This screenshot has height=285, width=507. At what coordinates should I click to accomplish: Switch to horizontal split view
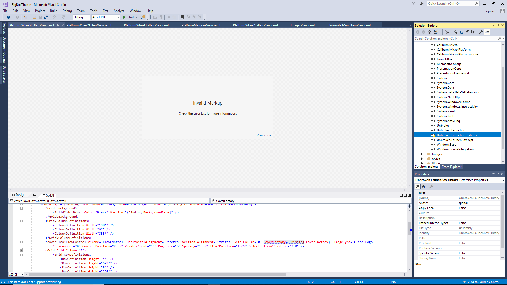pyautogui.click(x=405, y=195)
